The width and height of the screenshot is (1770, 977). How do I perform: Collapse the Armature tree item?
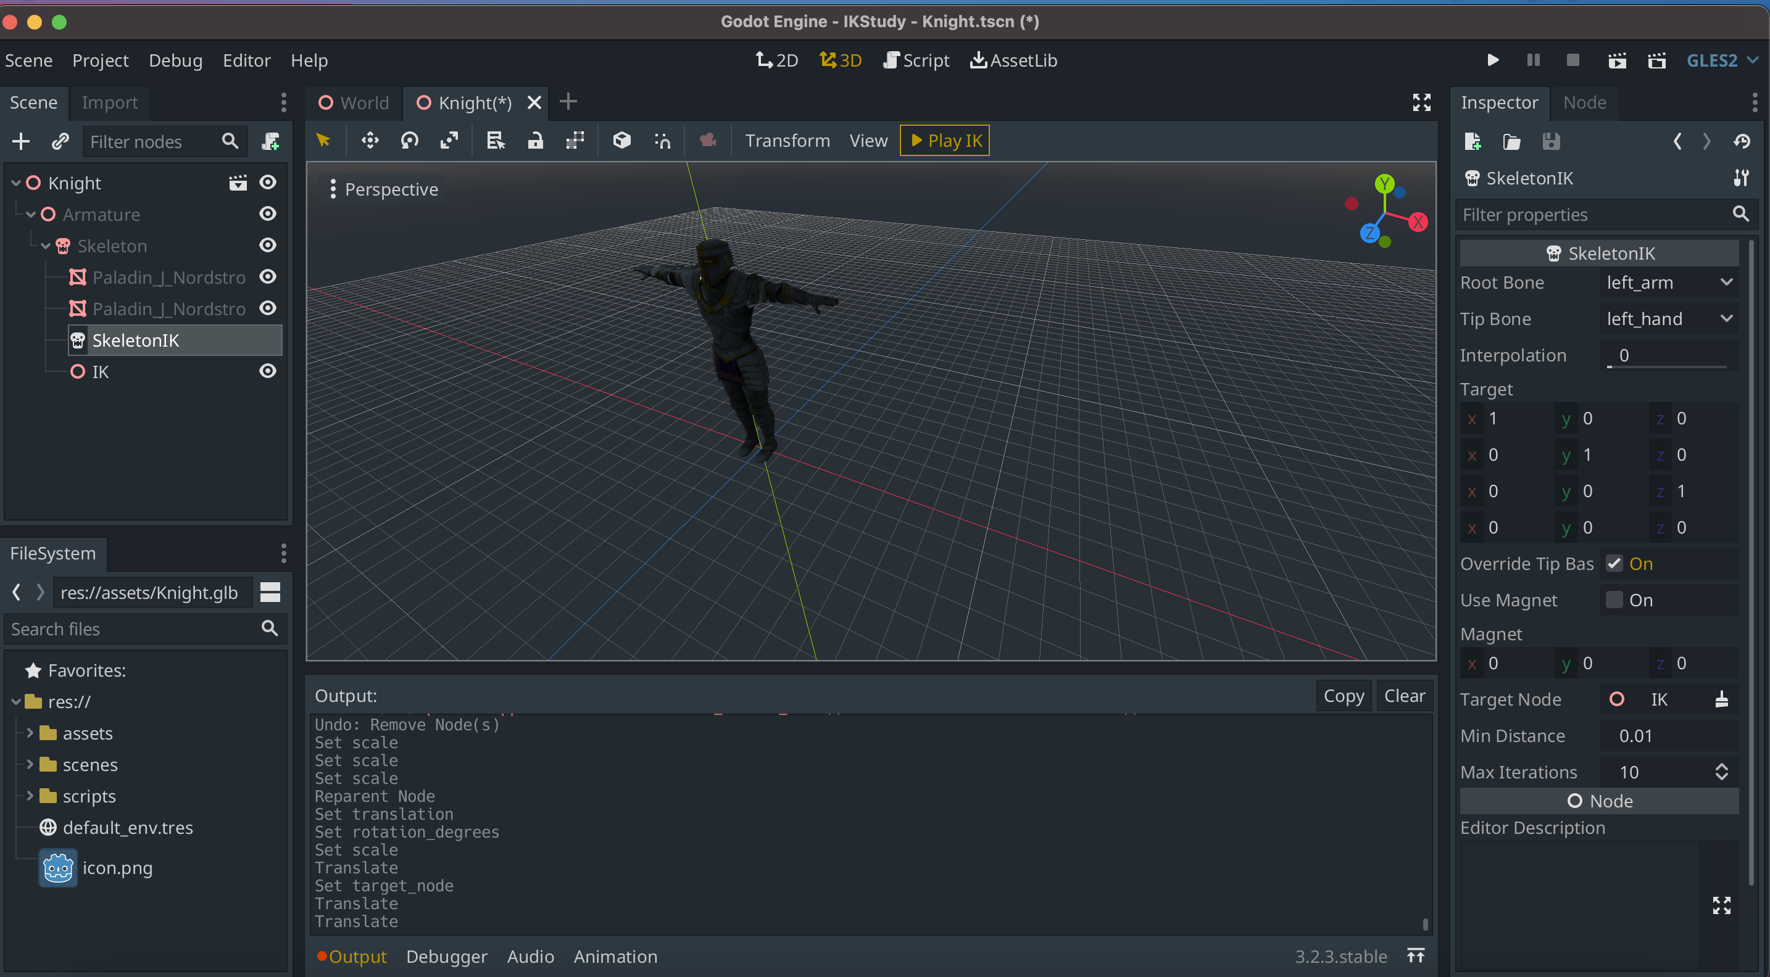[x=30, y=213]
